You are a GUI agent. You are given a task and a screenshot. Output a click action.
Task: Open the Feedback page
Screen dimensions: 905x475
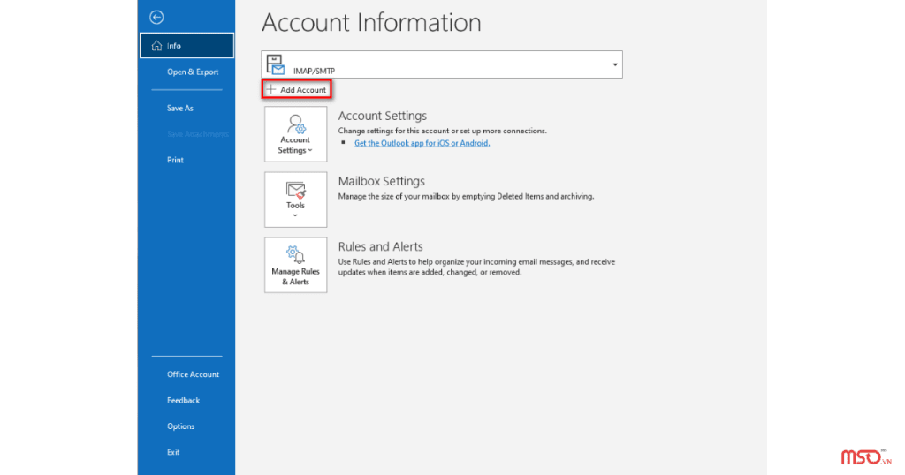[x=183, y=401]
